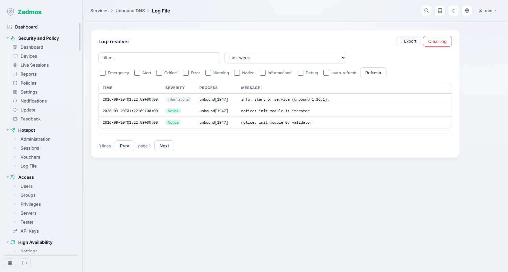
Task: Open the Last week time range dropdown
Action: (285, 58)
